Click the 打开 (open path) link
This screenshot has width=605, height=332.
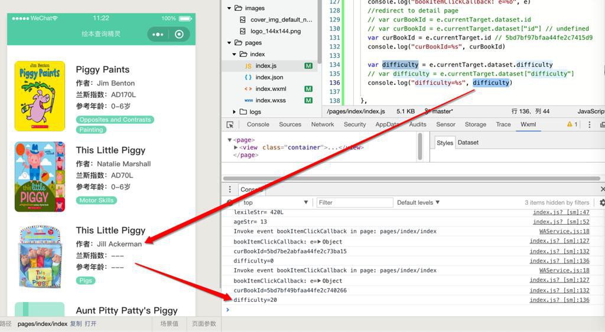(x=90, y=324)
